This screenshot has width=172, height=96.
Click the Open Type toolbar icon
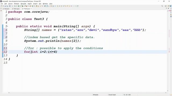point(37,6)
